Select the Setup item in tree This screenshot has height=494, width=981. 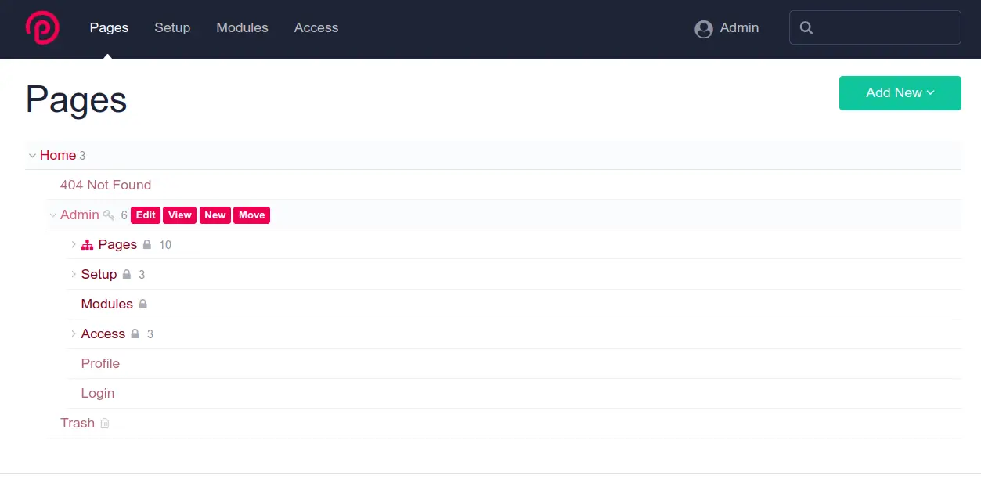(x=99, y=274)
